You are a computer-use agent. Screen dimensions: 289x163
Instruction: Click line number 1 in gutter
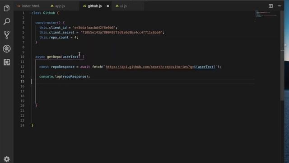tap(23, 13)
